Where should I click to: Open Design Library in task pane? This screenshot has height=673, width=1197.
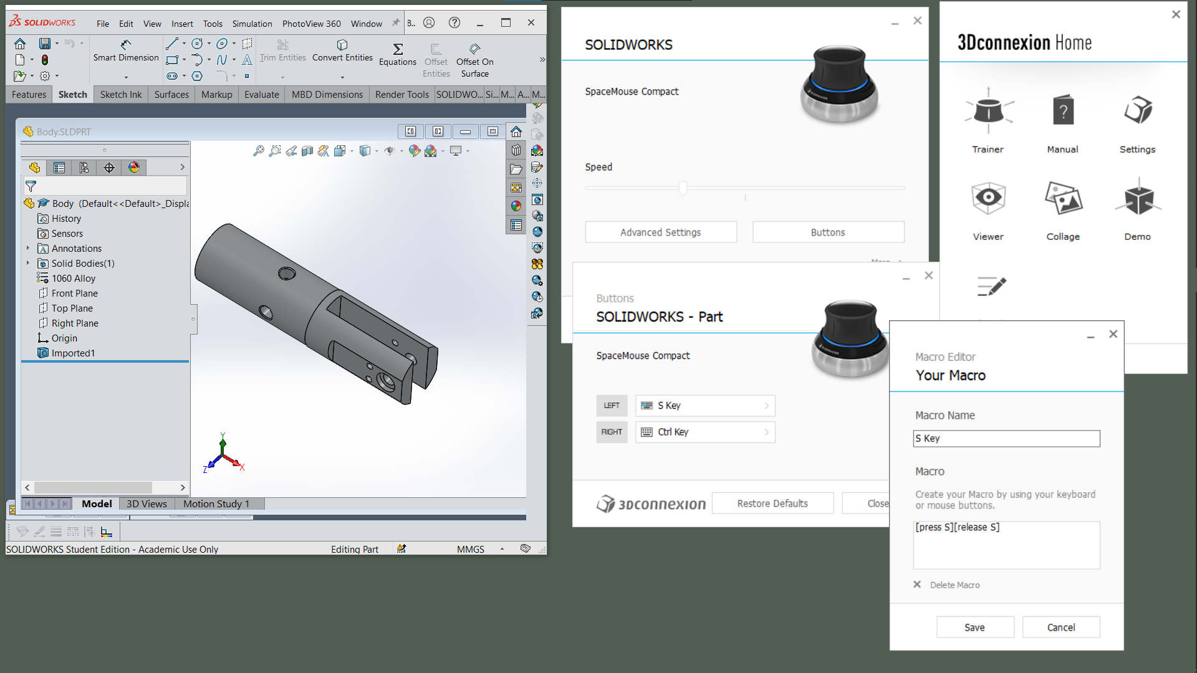tap(516, 150)
